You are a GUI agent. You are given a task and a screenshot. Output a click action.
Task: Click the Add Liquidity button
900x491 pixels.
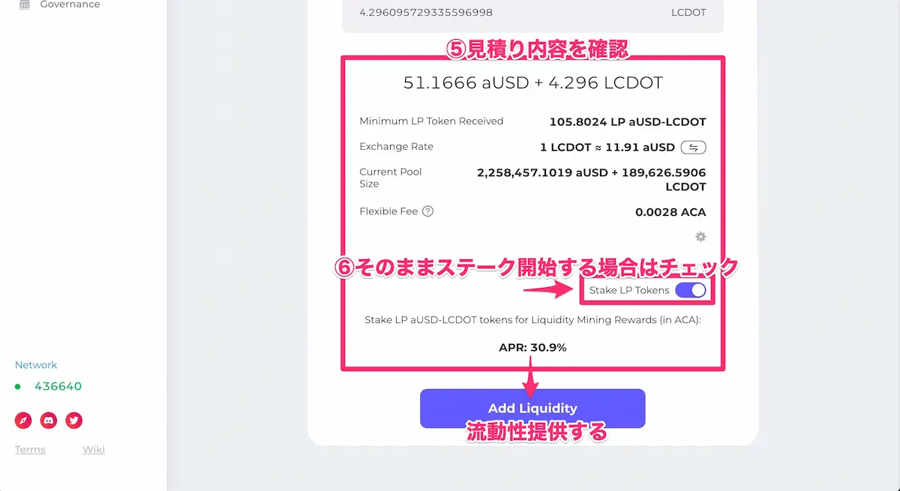pyautogui.click(x=532, y=409)
